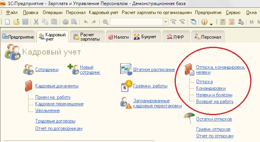Open the Командировки link

(211, 88)
